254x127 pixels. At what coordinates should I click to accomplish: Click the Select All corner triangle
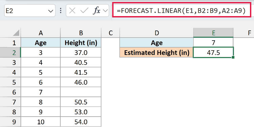click(16, 33)
